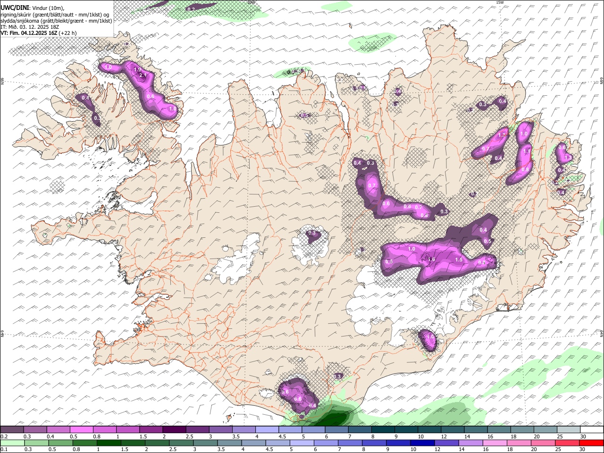Click the palest green 0.1 rain swatch

tap(12, 443)
